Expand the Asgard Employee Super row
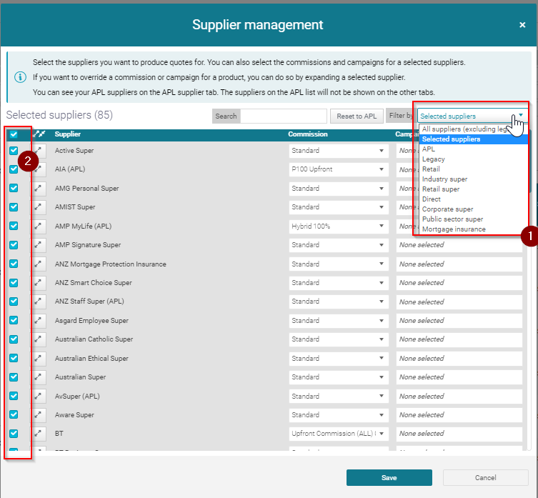 click(x=39, y=321)
